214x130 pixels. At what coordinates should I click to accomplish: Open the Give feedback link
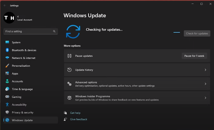(x=79, y=119)
